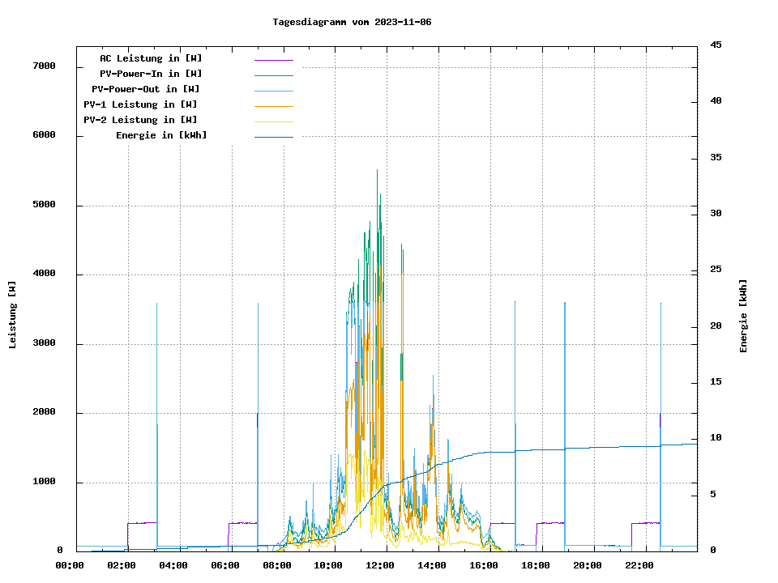The height and width of the screenshot is (583, 778).
Task: Click the 'PV-2 Leistung in [W]' legend label
Action: pyautogui.click(x=140, y=120)
